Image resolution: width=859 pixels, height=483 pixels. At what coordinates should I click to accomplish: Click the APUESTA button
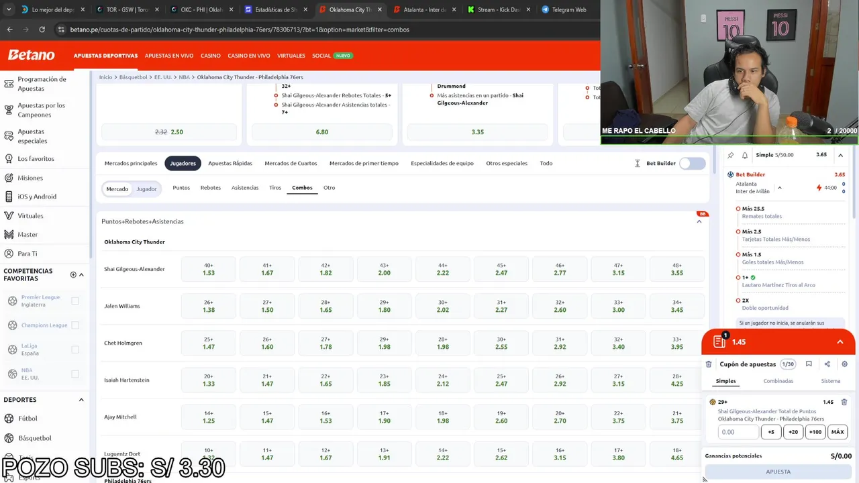(x=778, y=472)
